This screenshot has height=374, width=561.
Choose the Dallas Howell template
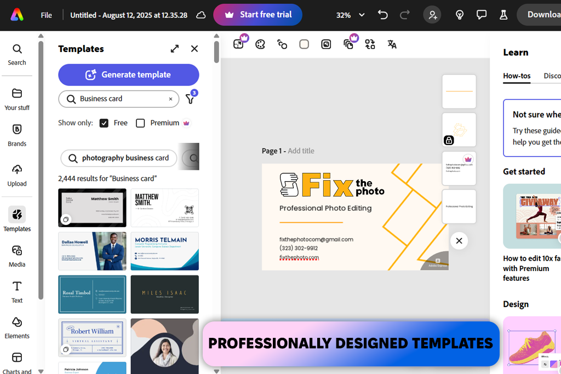[x=92, y=251]
